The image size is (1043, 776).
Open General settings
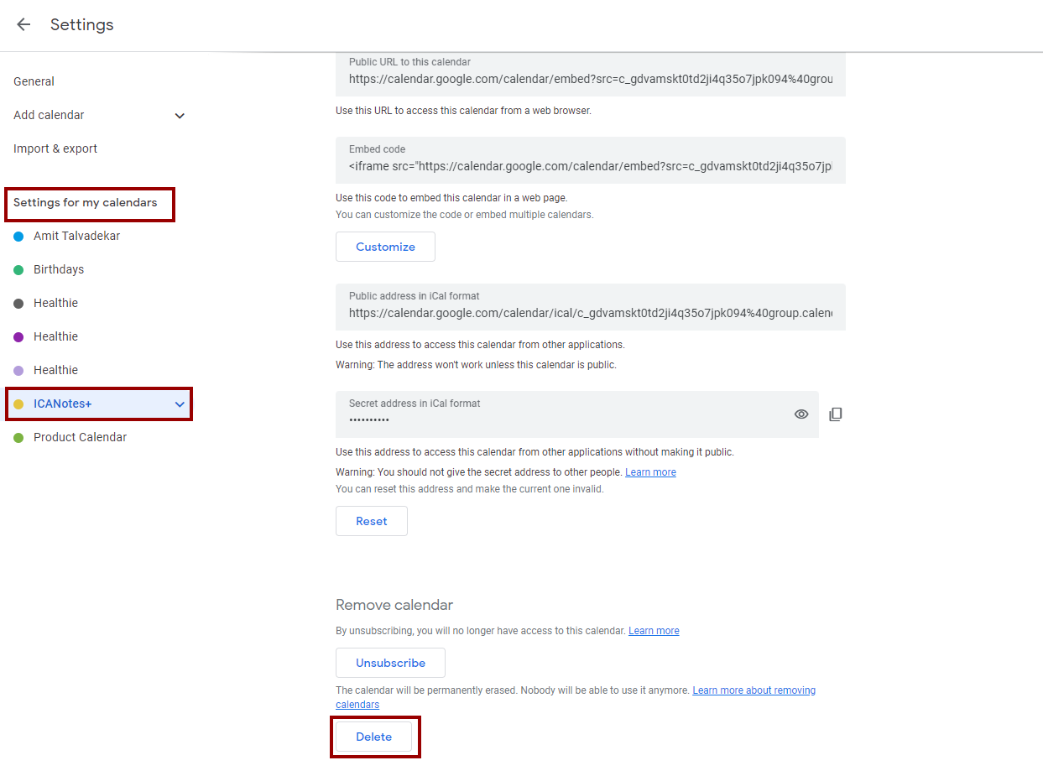(34, 81)
